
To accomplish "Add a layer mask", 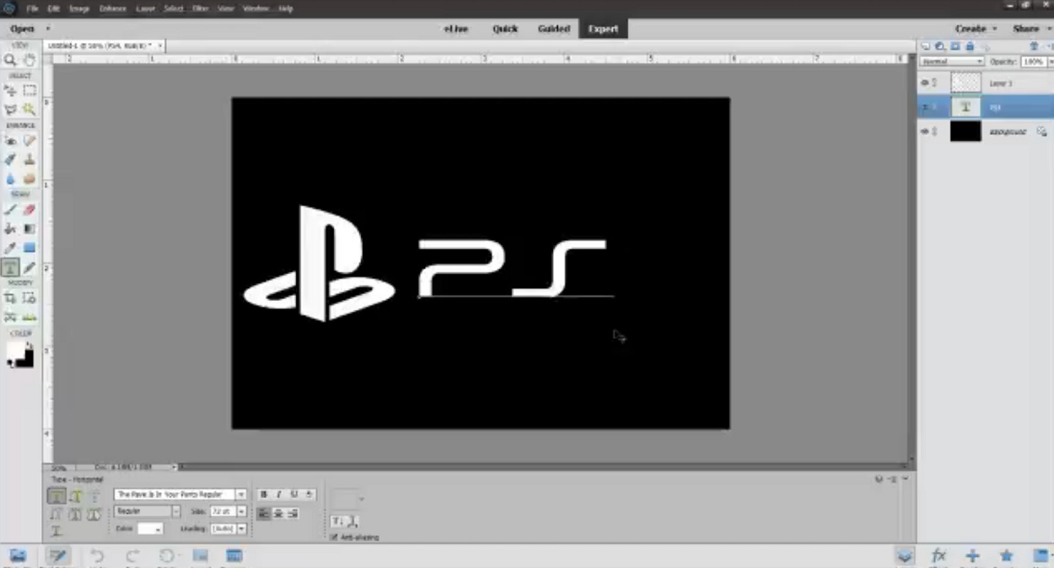I will pyautogui.click(x=955, y=46).
